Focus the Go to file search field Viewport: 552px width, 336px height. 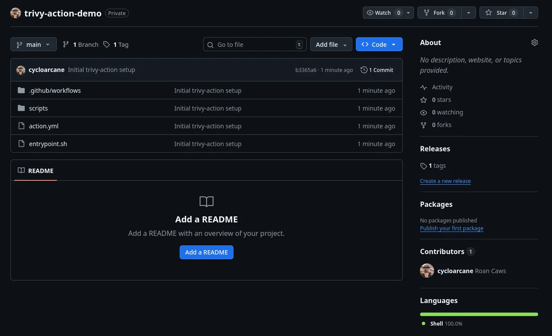255,44
